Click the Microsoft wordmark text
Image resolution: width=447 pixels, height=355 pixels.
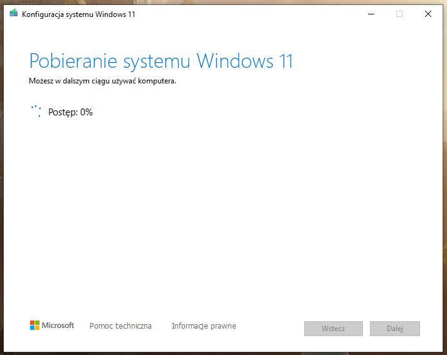tap(58, 326)
